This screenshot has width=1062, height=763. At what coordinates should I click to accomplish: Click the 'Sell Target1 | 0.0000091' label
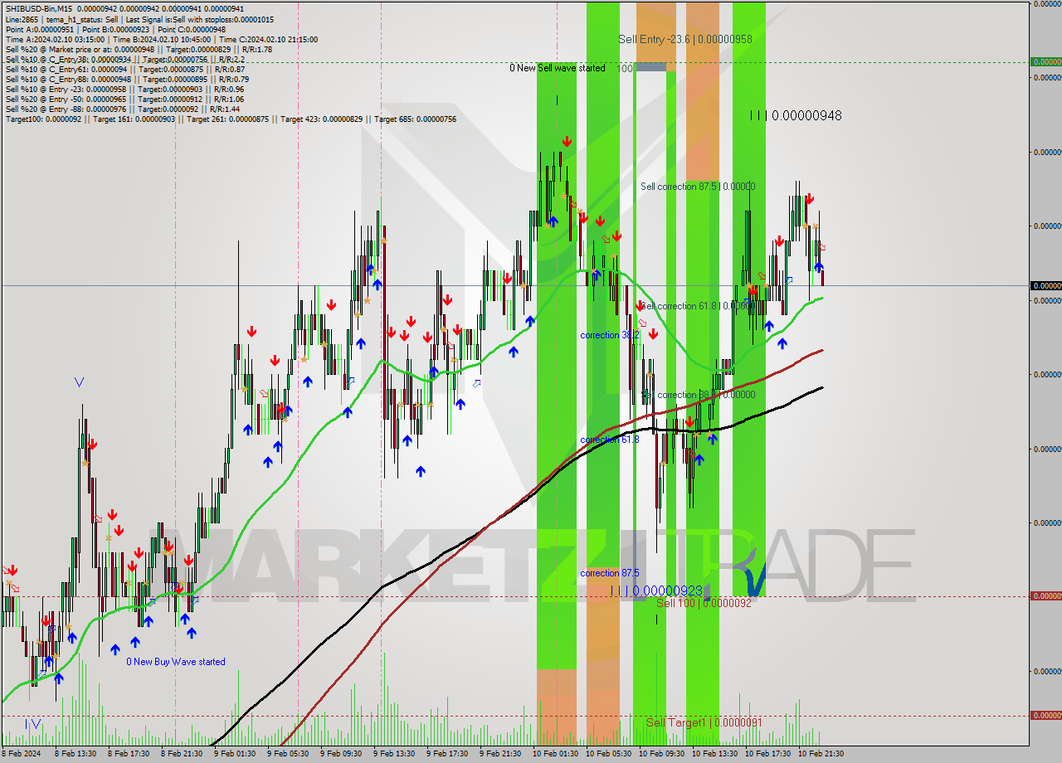click(704, 722)
